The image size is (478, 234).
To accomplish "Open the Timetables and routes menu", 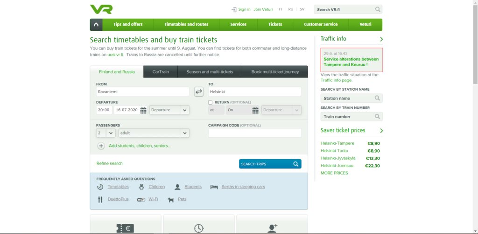I will (186, 25).
